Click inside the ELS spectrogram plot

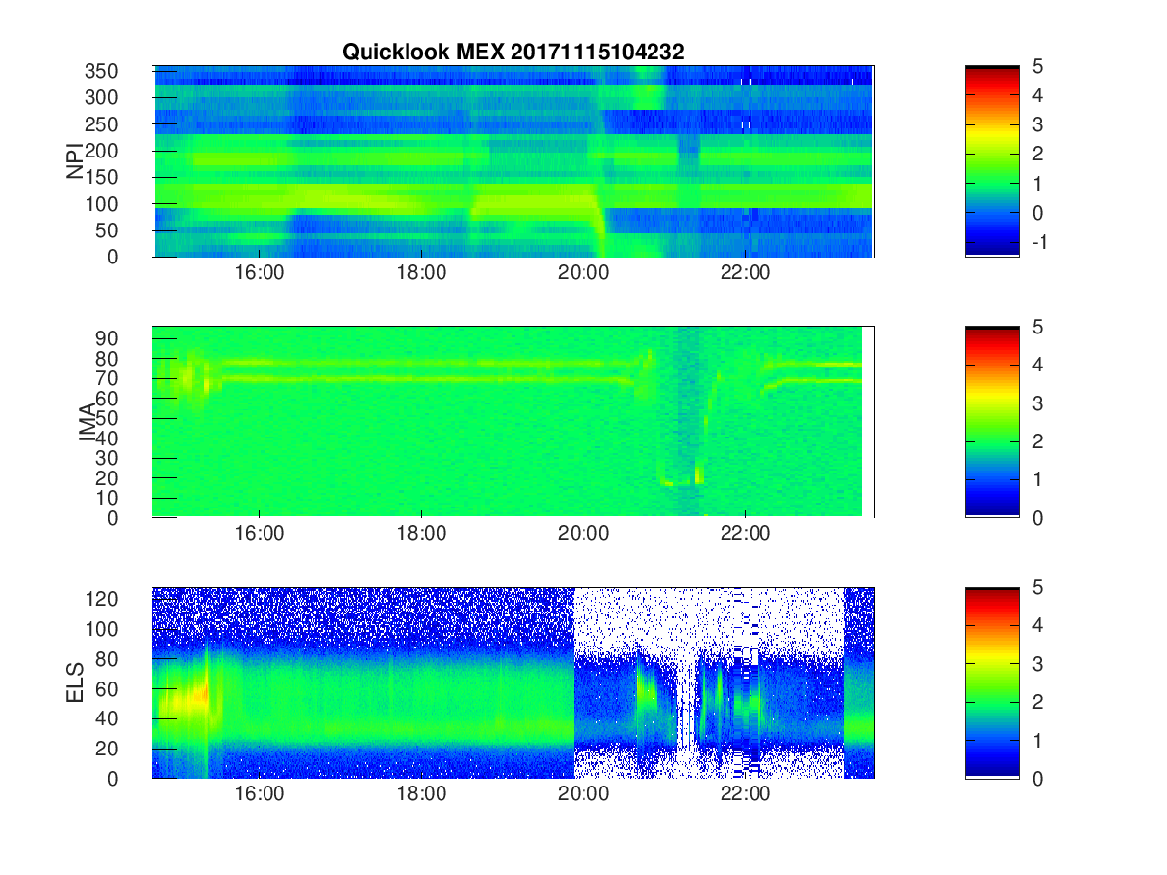click(x=513, y=682)
